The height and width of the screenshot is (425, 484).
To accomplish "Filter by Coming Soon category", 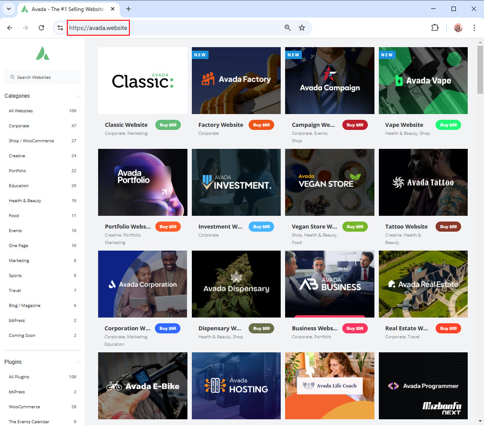I will tap(43, 336).
